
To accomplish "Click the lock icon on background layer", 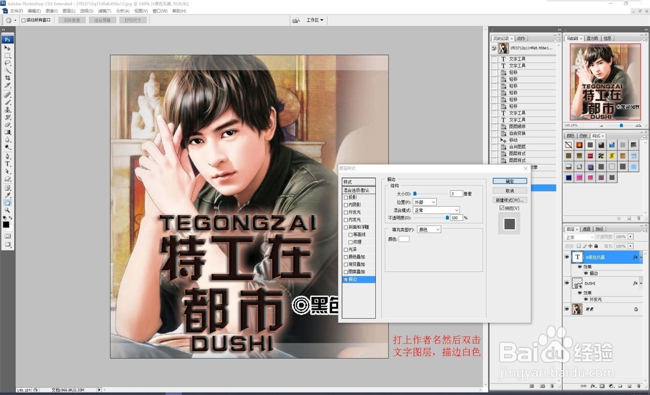I will pyautogui.click(x=636, y=309).
